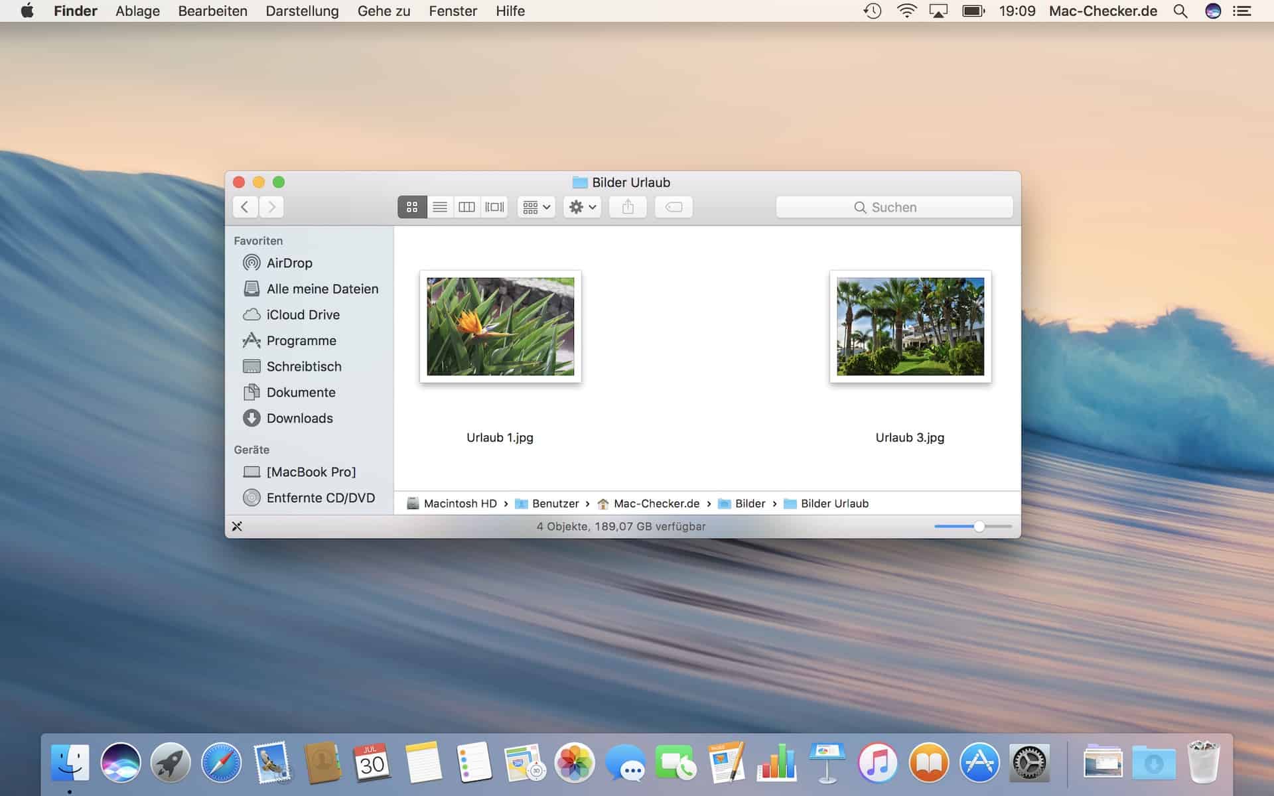Open the arrange items dropdown

(x=536, y=207)
